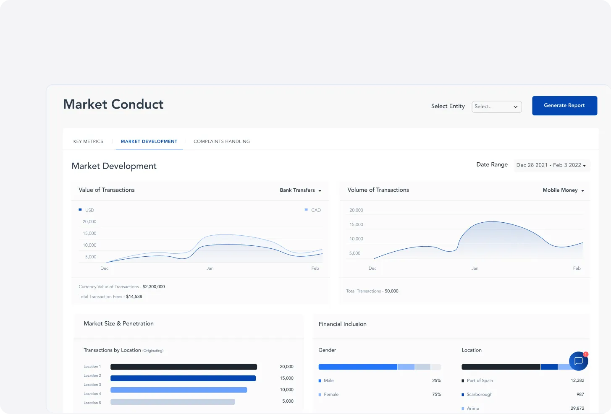The height and width of the screenshot is (414, 611).
Task: Click the Arima legend square
Action: tap(463, 409)
